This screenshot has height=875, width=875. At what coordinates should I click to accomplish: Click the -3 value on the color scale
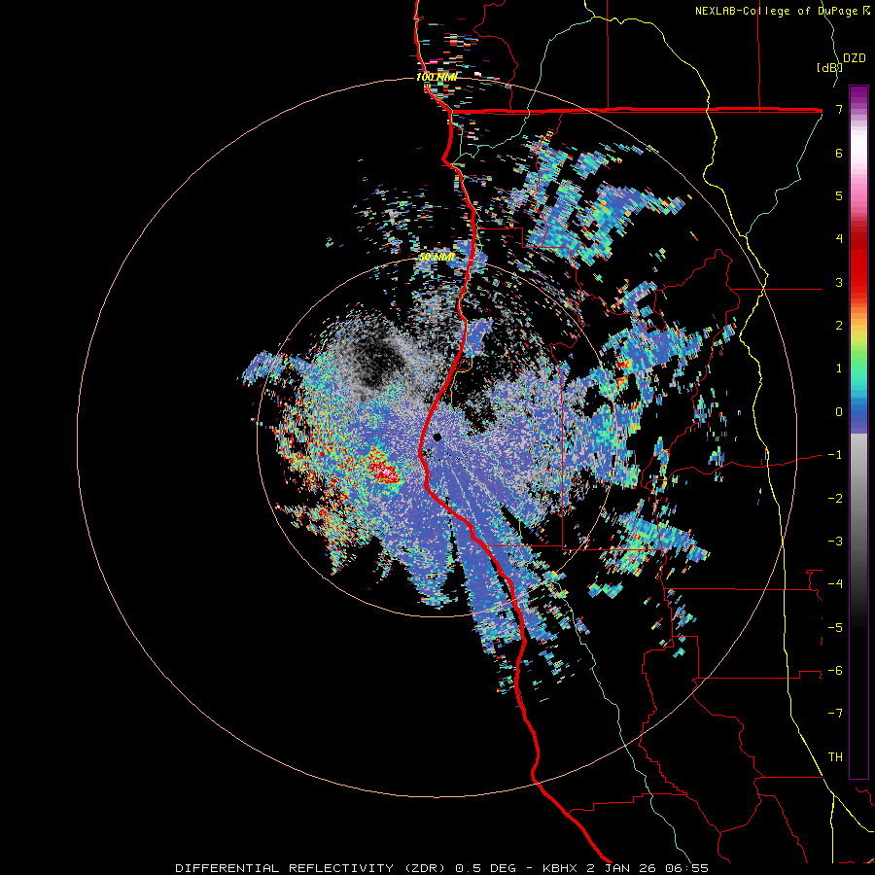tap(835, 542)
